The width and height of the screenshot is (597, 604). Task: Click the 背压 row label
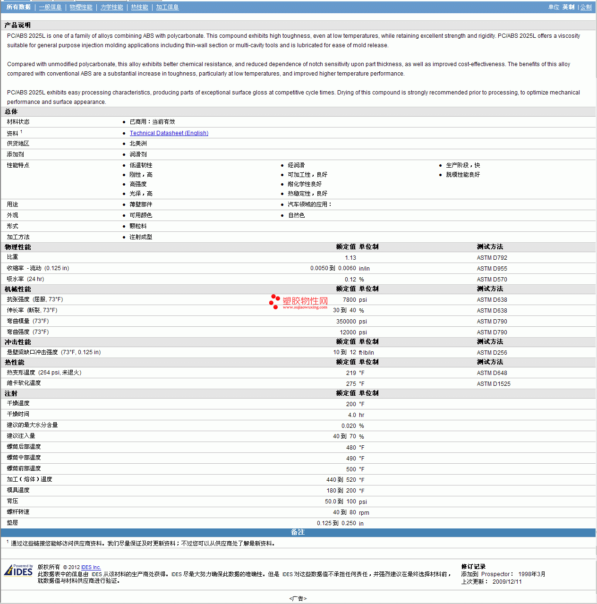(12, 501)
